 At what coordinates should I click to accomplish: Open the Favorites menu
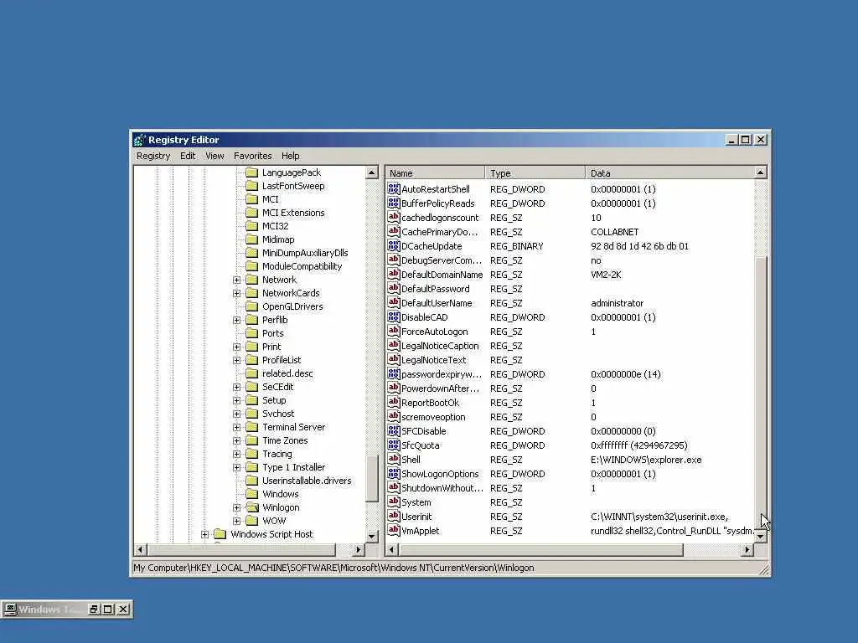click(x=252, y=156)
